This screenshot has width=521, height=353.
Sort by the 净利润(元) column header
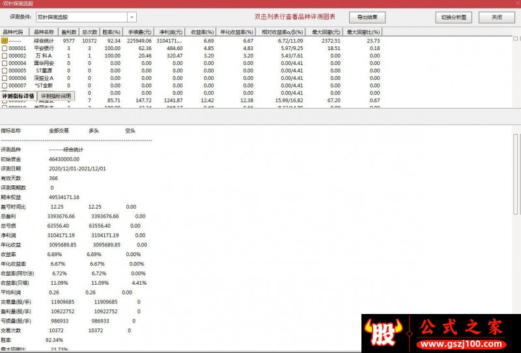tap(169, 33)
